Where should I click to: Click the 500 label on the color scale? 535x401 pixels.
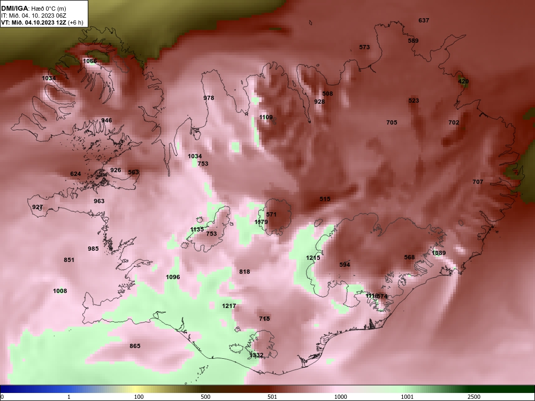[x=205, y=397]
